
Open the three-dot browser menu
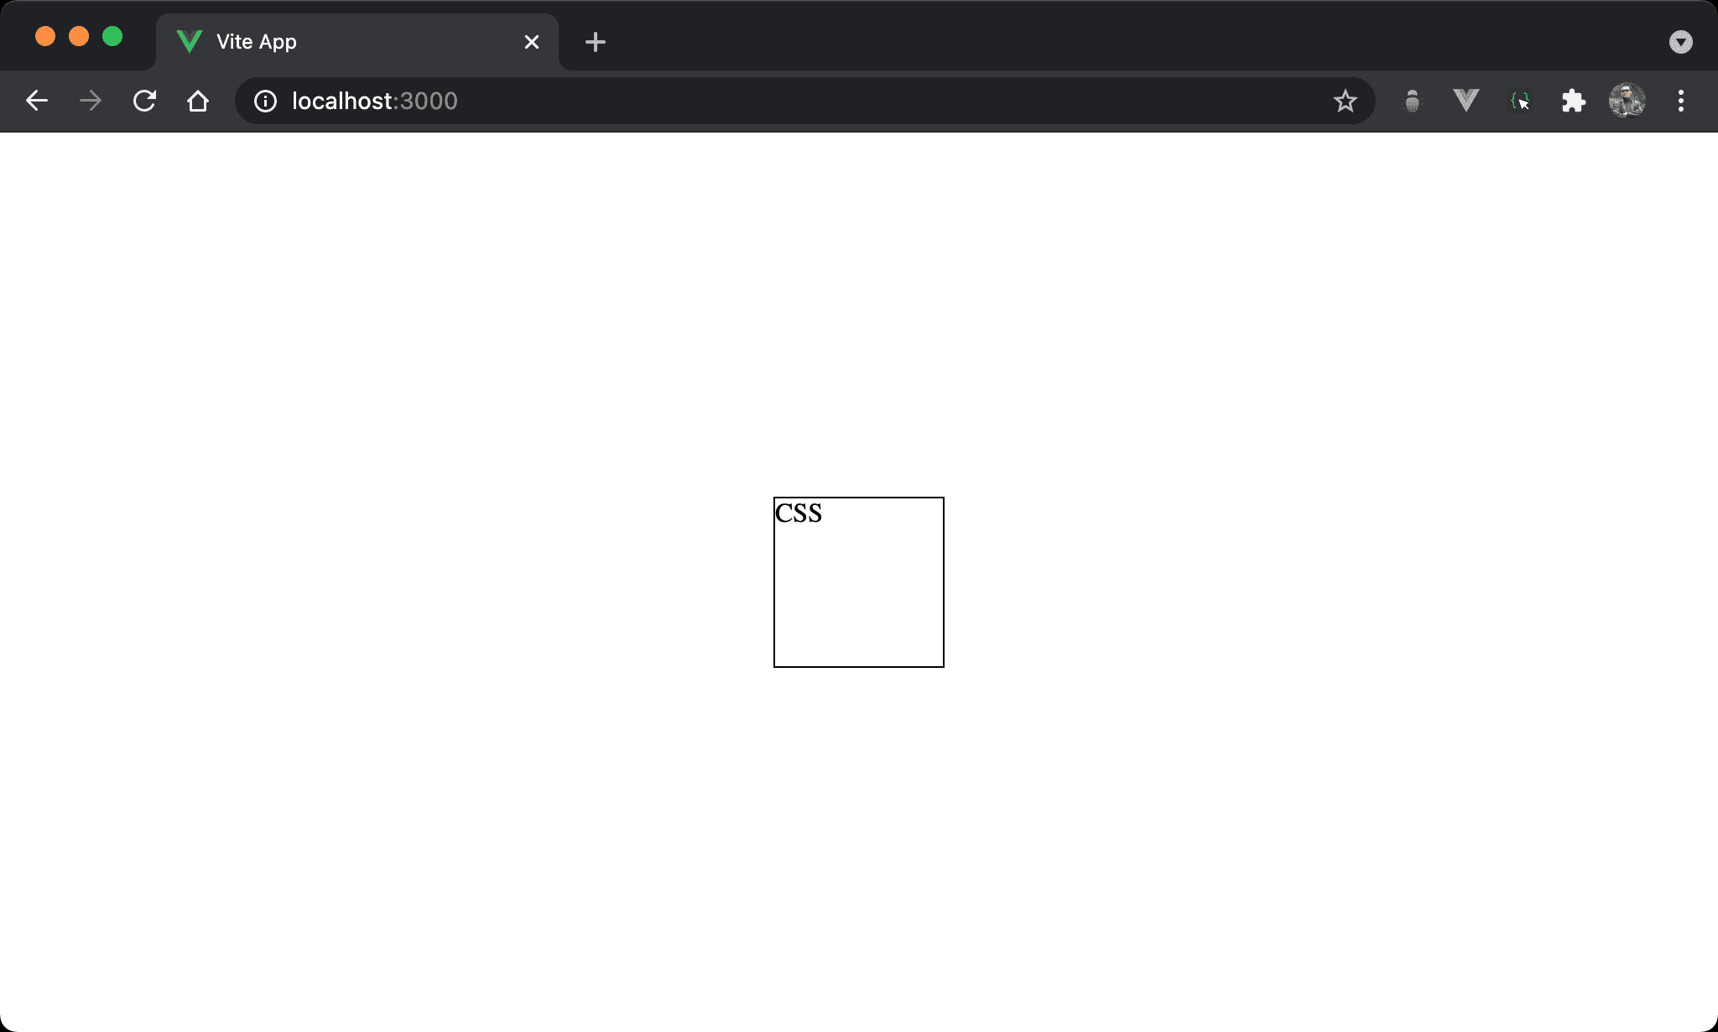(x=1681, y=101)
